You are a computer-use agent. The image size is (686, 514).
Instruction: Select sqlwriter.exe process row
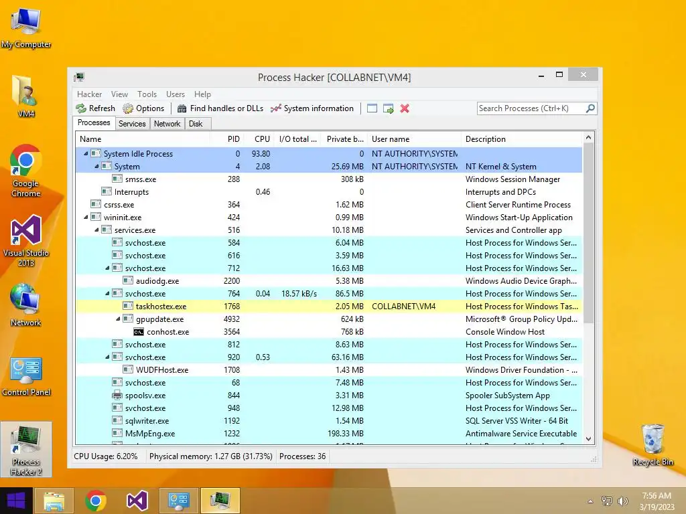[x=330, y=420]
